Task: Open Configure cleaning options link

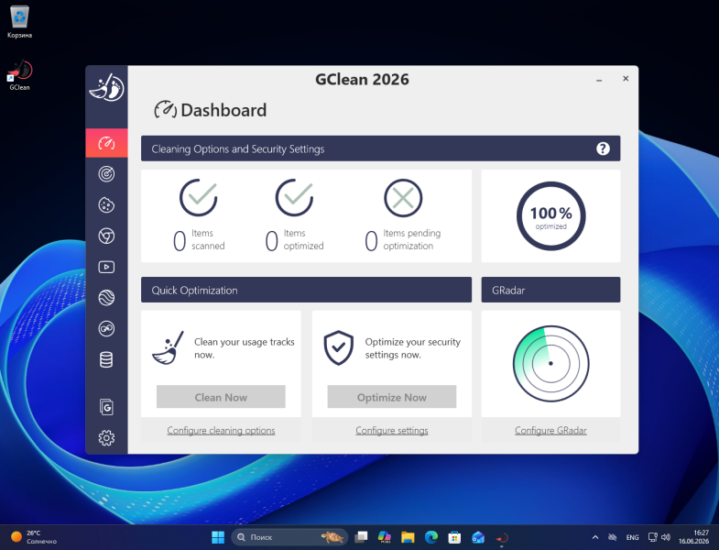Action: point(221,430)
